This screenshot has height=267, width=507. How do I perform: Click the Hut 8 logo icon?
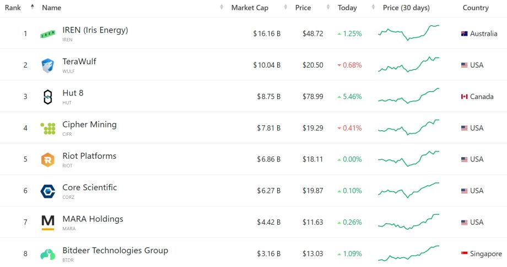(48, 97)
